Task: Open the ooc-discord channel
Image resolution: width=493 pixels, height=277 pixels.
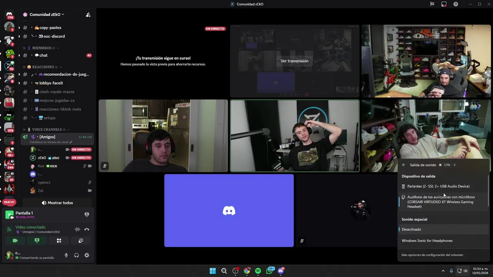Action: click(x=57, y=36)
